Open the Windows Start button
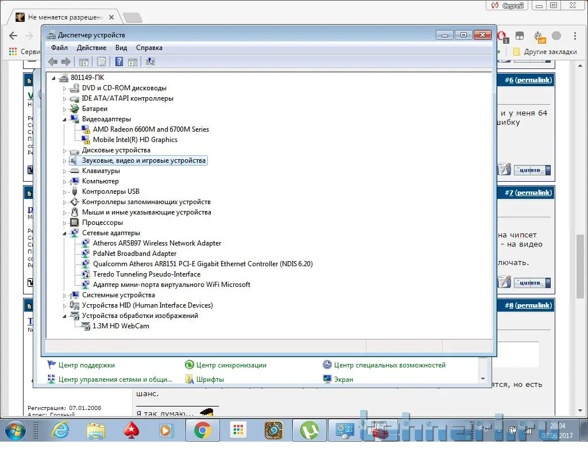Image resolution: width=588 pixels, height=460 pixels. (16, 430)
